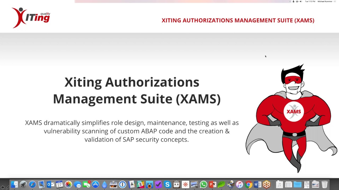Viewport: 339px width, 190px height.
Task: Open the eagle file cabinet app in dock
Action: coord(230,184)
